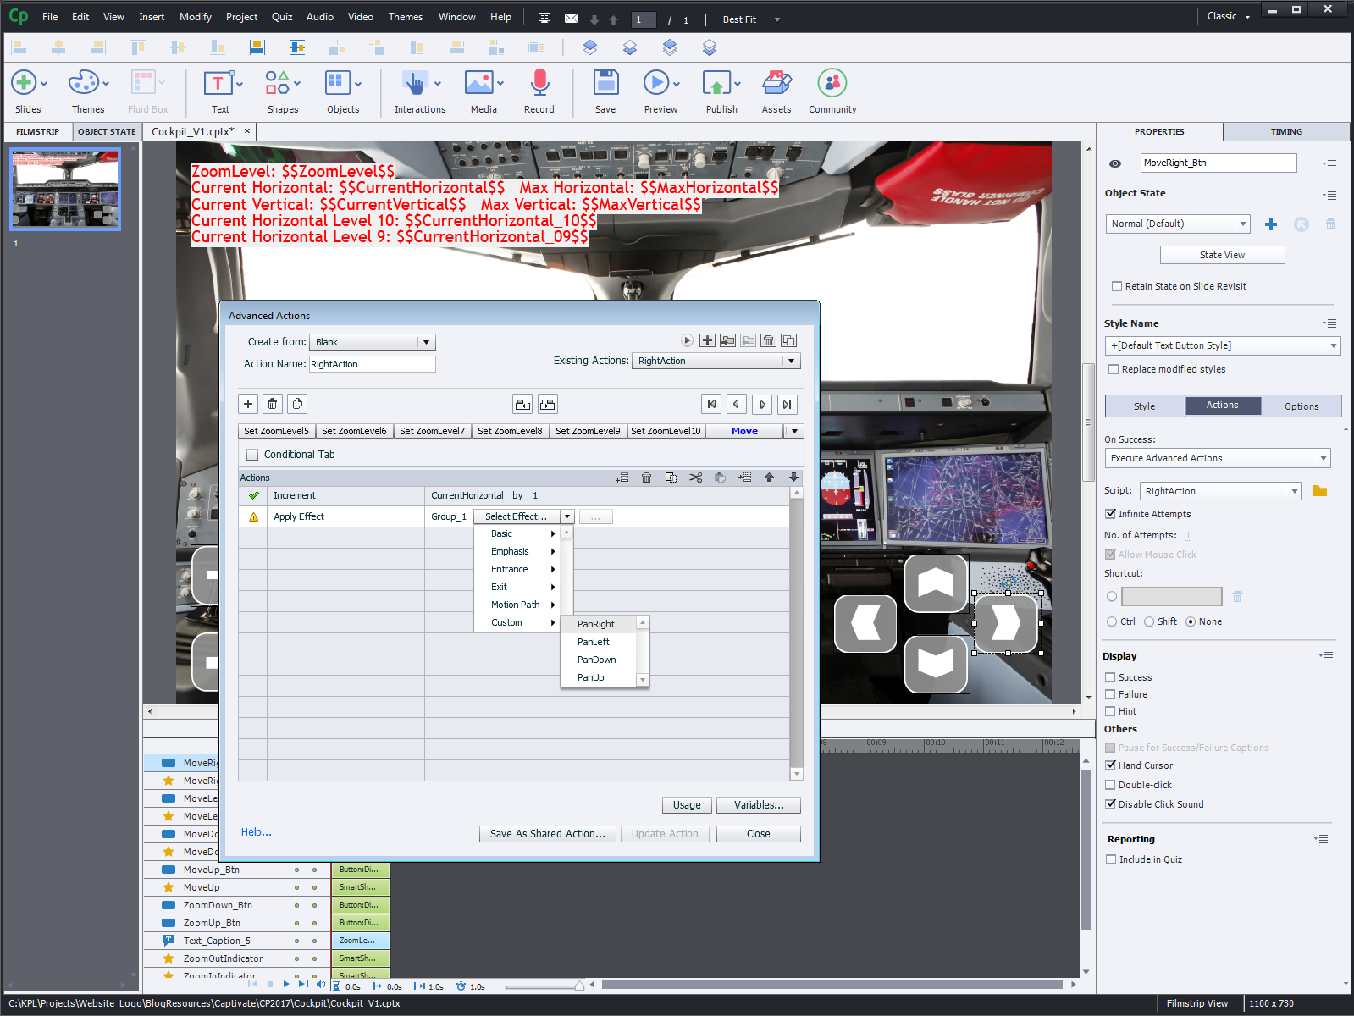
Task: Delete action using trash icon in Actions row
Action: 646,478
